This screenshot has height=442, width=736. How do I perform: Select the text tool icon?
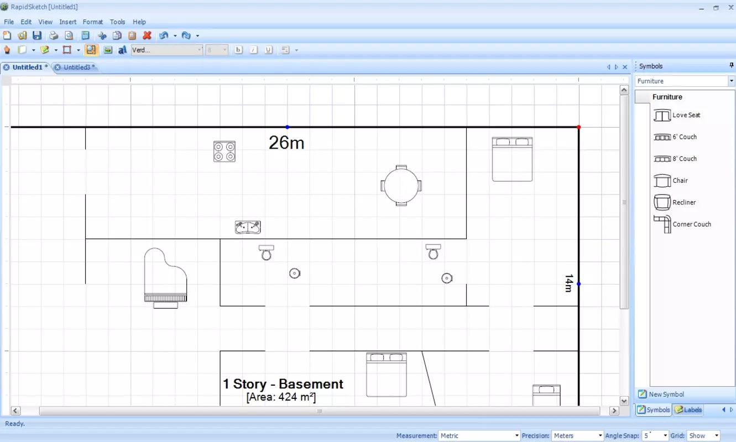click(x=123, y=50)
